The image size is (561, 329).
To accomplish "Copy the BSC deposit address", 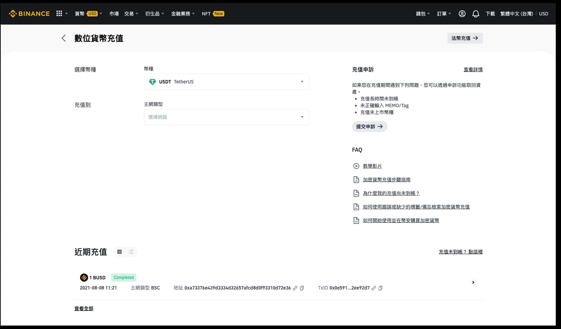I will 302,288.
